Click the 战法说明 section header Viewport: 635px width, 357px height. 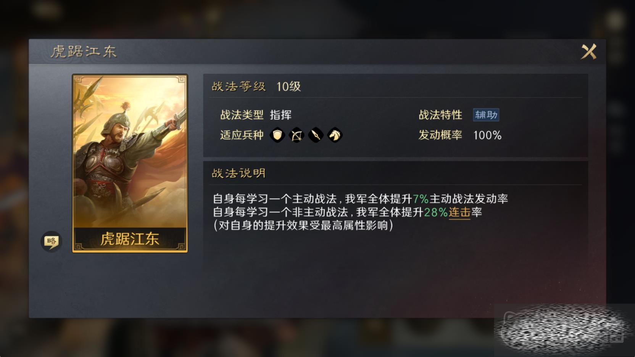[239, 174]
